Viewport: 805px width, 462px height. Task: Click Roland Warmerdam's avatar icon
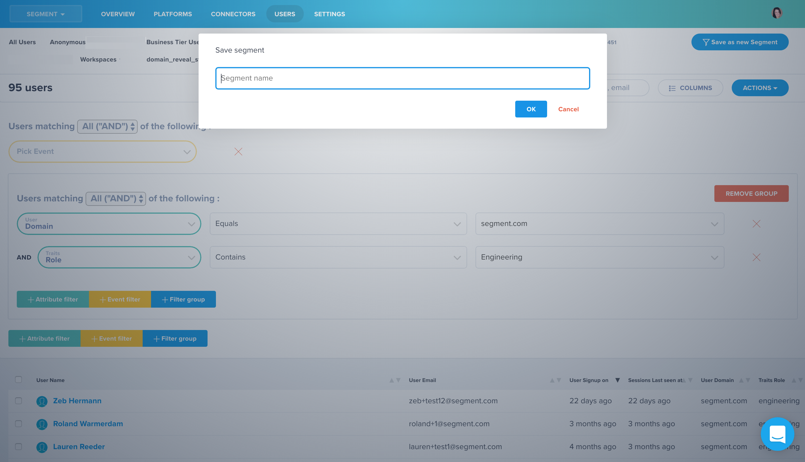(x=42, y=424)
